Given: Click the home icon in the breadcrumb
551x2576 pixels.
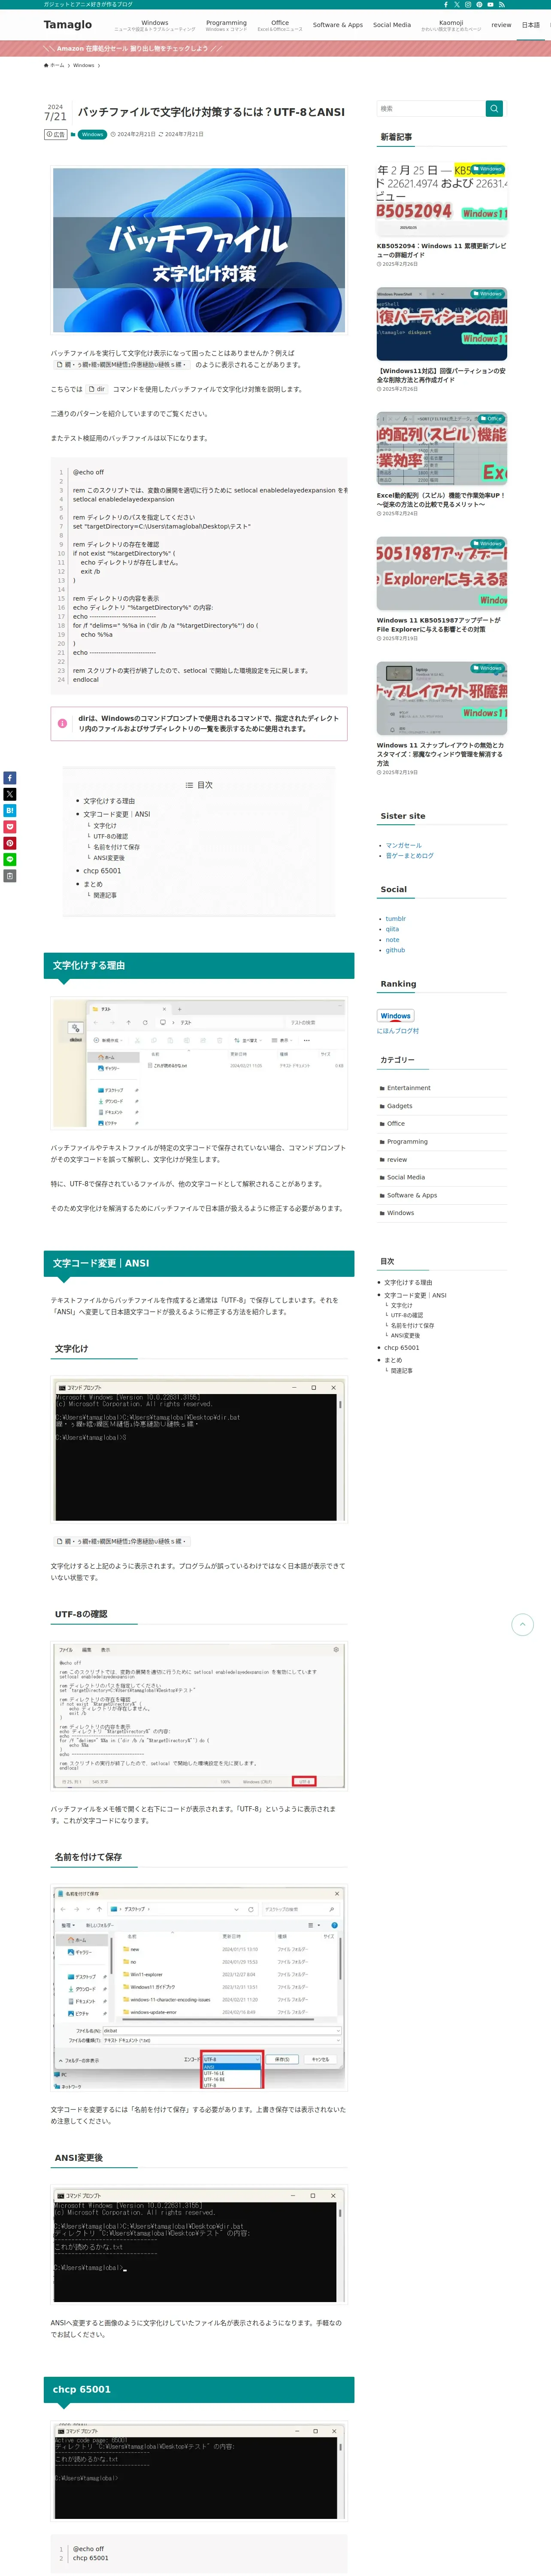Looking at the screenshot, I should tap(46, 65).
